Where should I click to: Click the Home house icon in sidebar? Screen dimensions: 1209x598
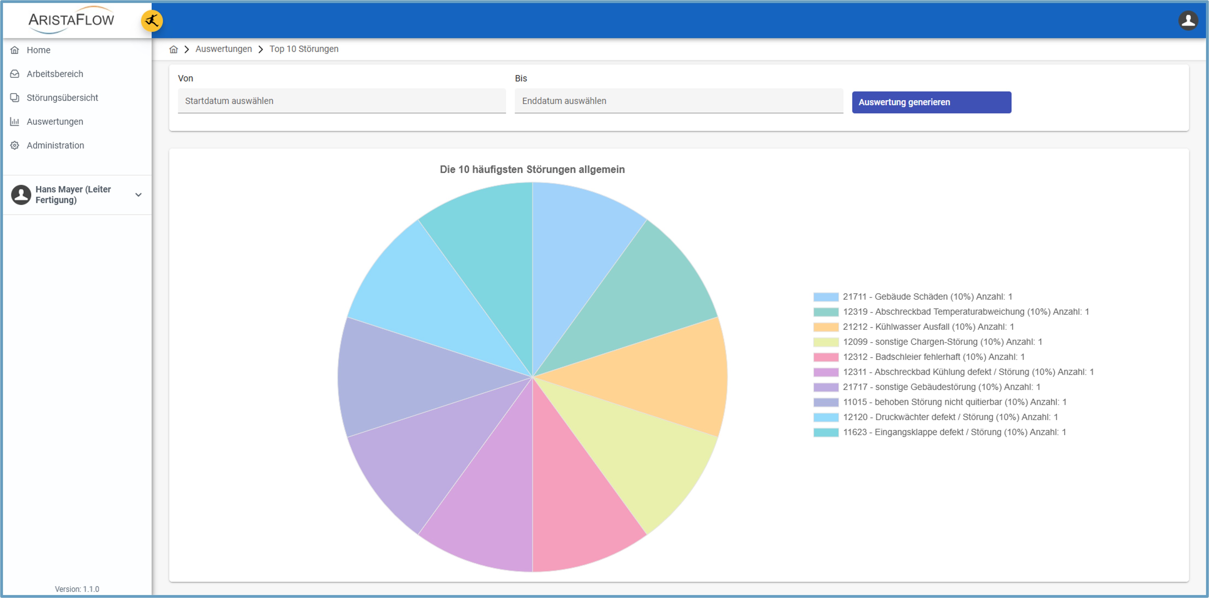click(15, 50)
